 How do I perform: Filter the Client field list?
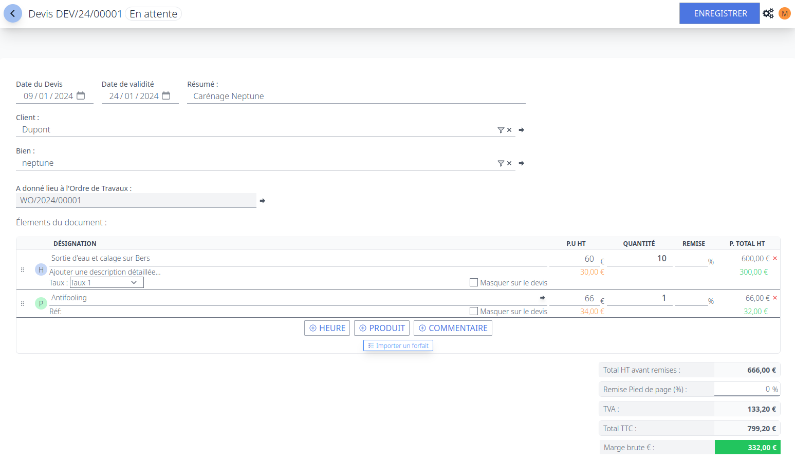click(x=501, y=130)
